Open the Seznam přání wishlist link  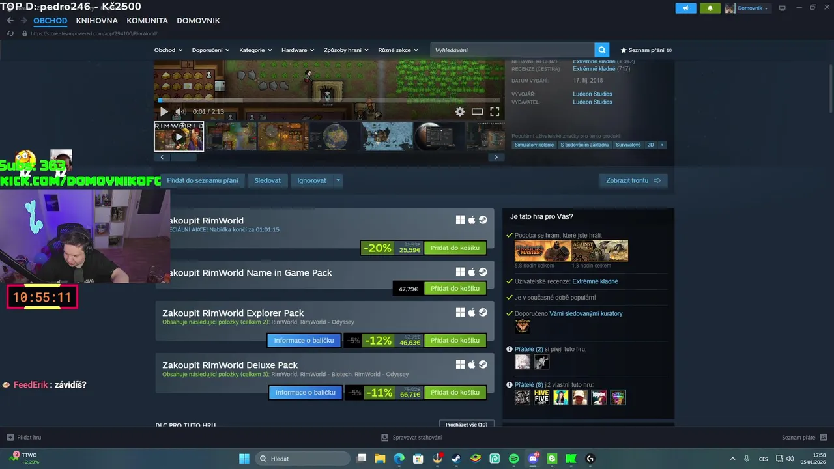tap(646, 50)
